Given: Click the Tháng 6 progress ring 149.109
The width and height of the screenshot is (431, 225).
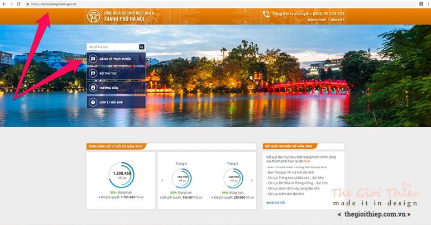Looking at the screenshot, I should click(181, 178).
